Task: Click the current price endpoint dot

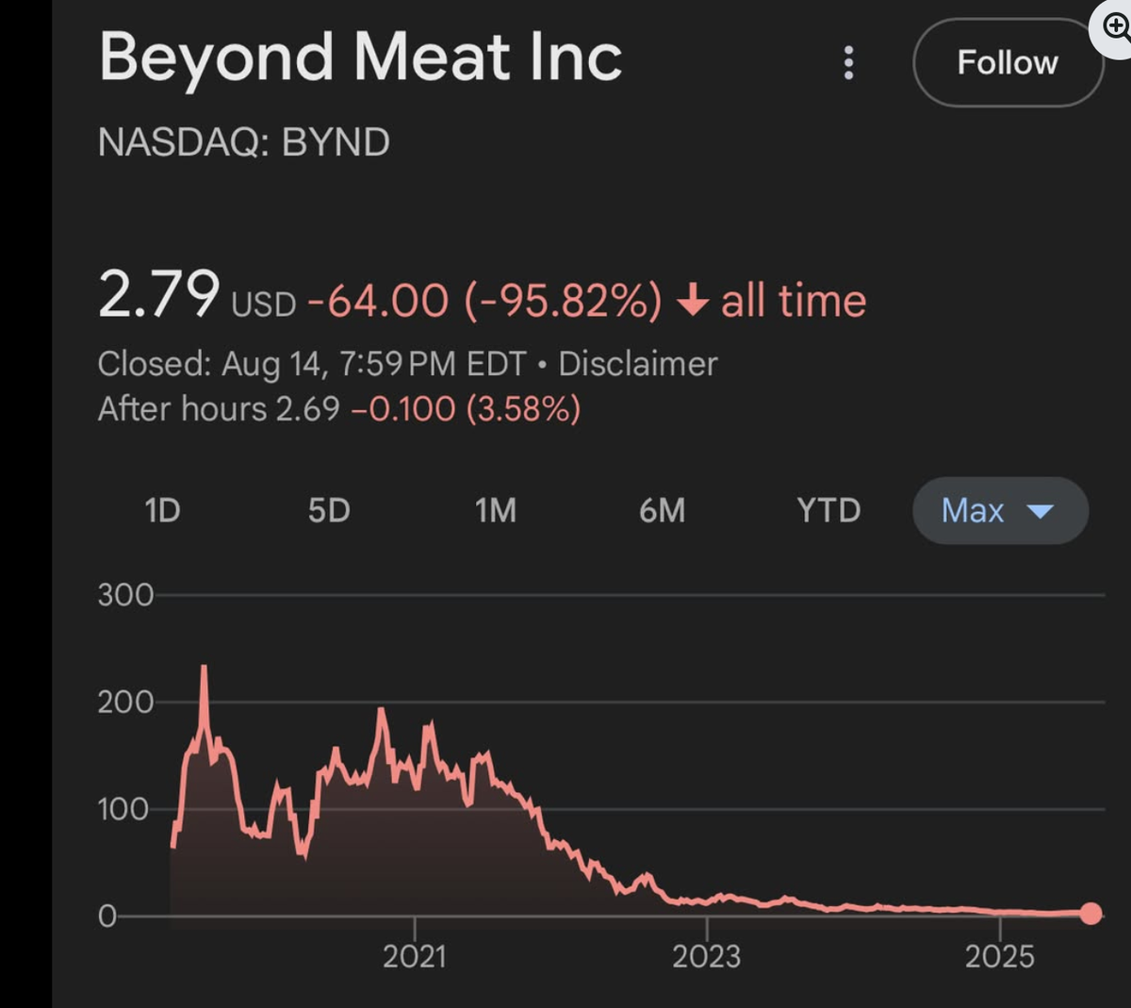Action: (1090, 913)
